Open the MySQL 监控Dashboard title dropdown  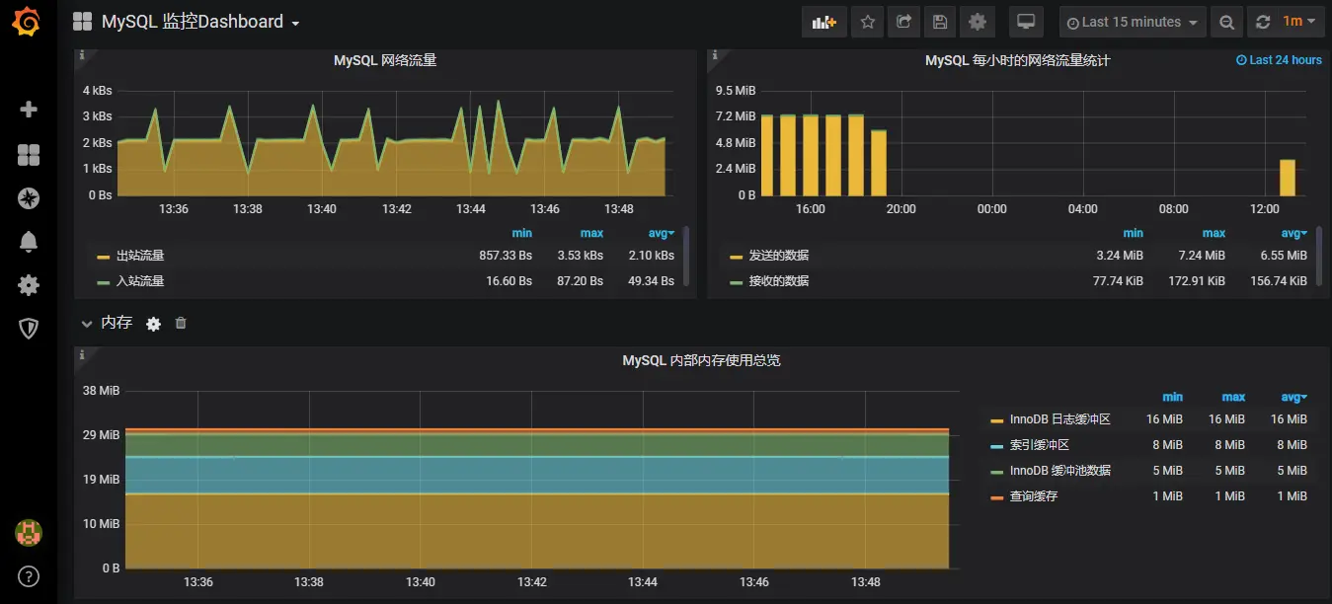(x=200, y=22)
